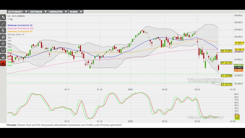Select the parallel channel lines tool
Image resolution: width=245 pixels, height=138 pixels.
pos(3,44)
